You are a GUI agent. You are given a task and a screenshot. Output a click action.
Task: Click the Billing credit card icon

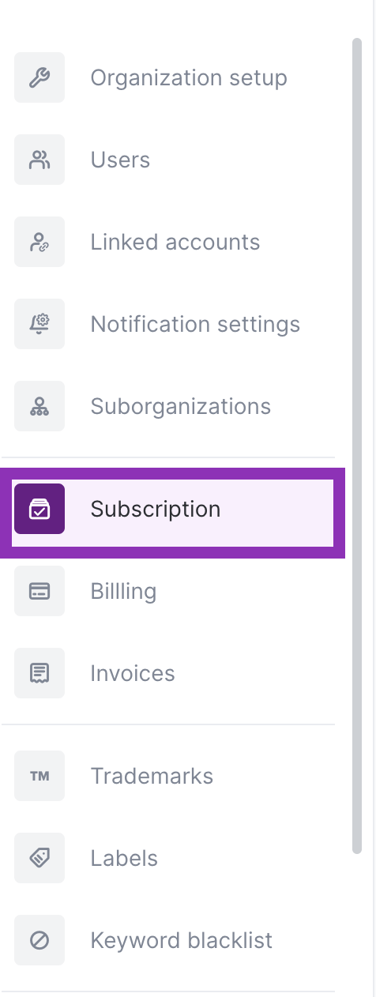(39, 591)
